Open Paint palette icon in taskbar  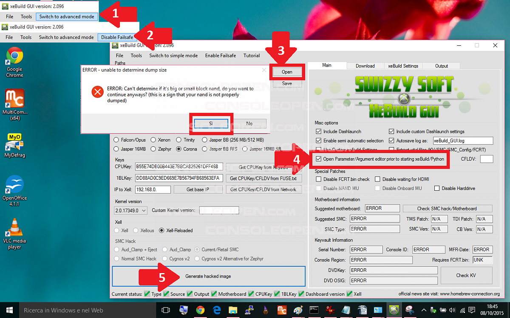pos(298,310)
